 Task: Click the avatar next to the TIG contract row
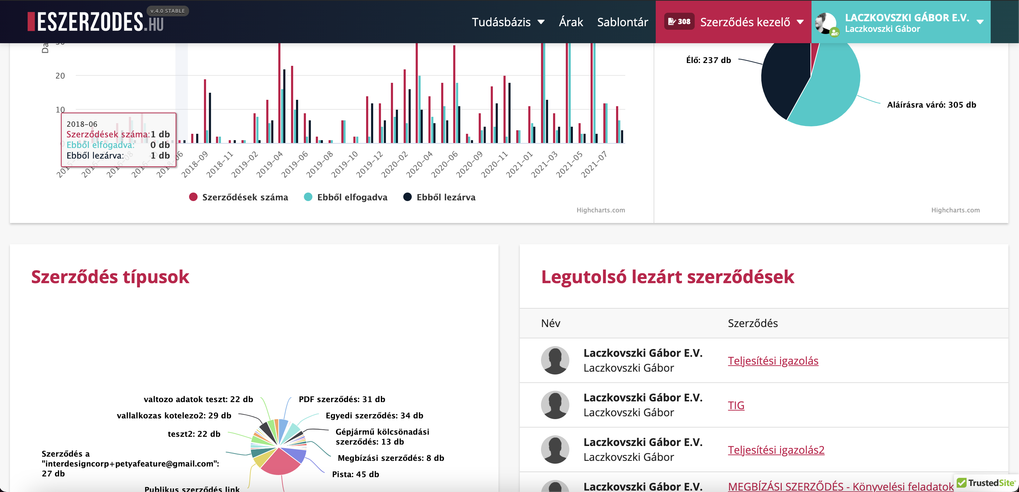coord(556,405)
